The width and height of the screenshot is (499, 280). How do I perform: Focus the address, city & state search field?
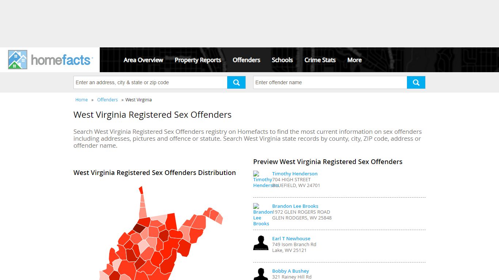coord(151,82)
